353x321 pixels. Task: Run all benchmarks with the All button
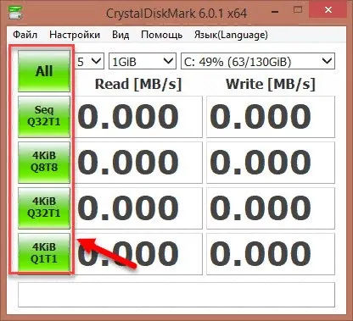coord(44,71)
